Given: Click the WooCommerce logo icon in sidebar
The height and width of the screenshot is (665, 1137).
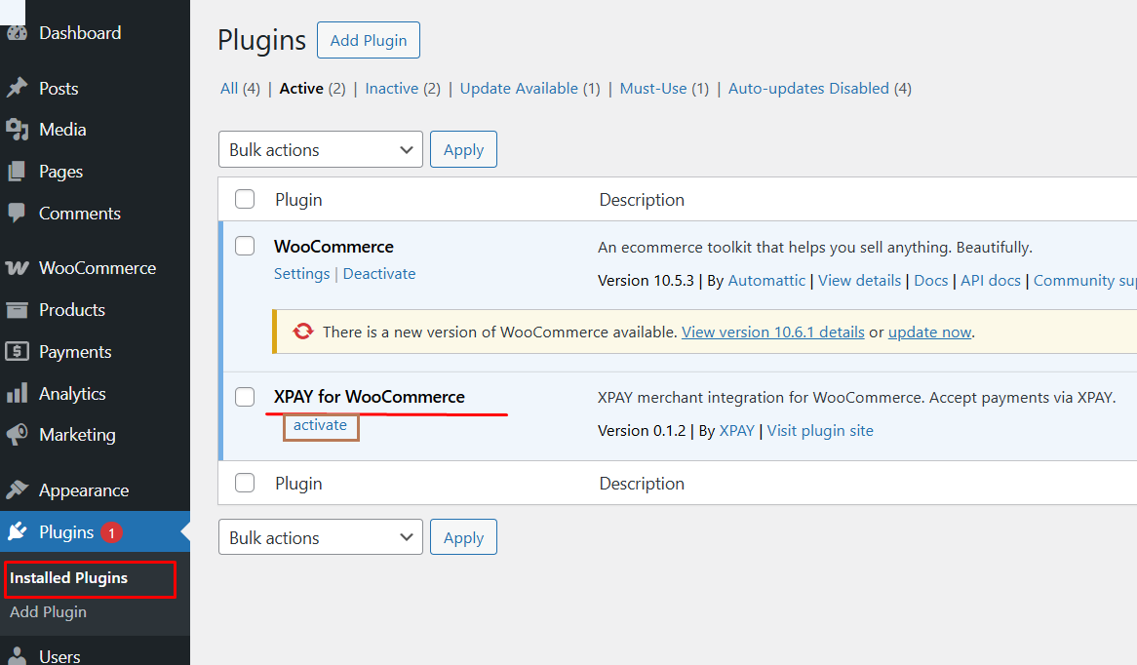Looking at the screenshot, I should [17, 268].
